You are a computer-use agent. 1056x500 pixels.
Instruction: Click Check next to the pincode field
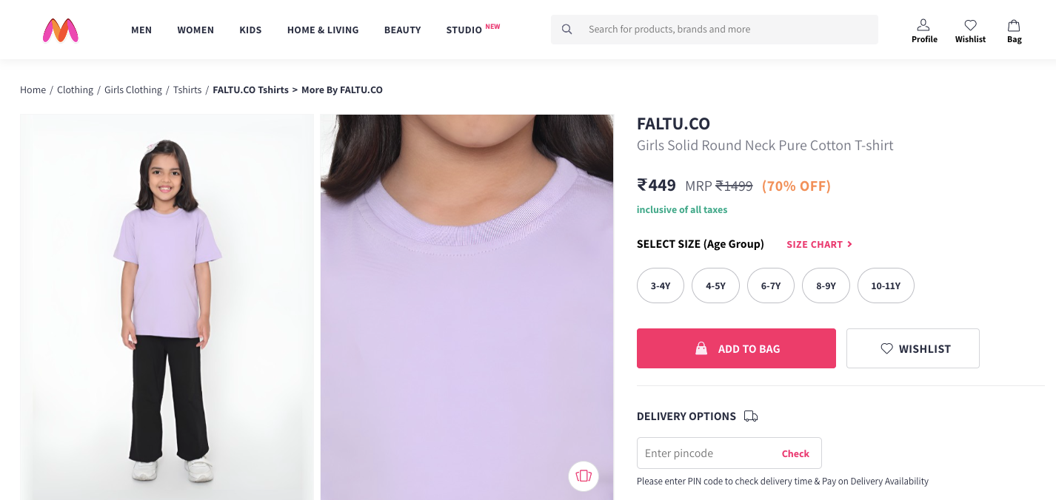795,453
